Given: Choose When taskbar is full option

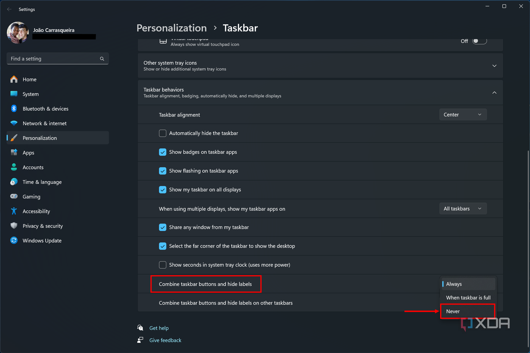Looking at the screenshot, I should [468, 298].
